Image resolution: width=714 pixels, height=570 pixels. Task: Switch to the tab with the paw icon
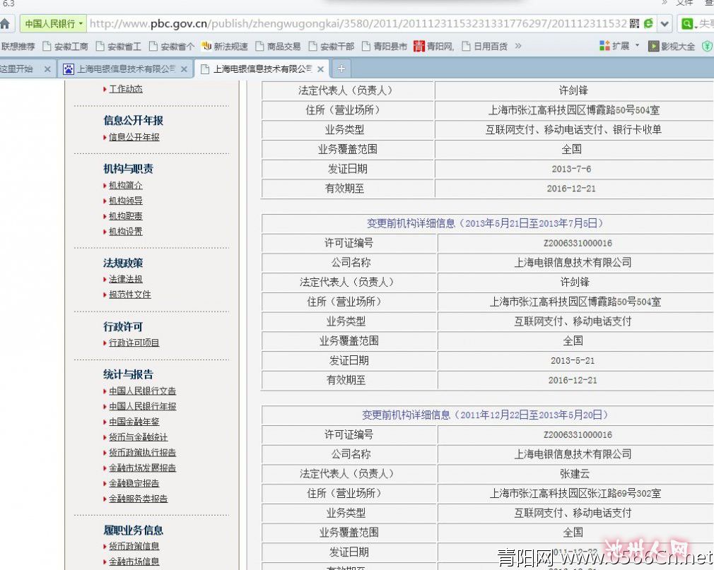click(x=124, y=69)
